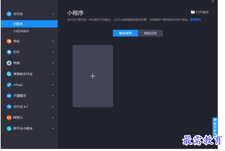
Task: Click the cross-platform mini program (跨平台小程序) icon
Action: pos(9,129)
